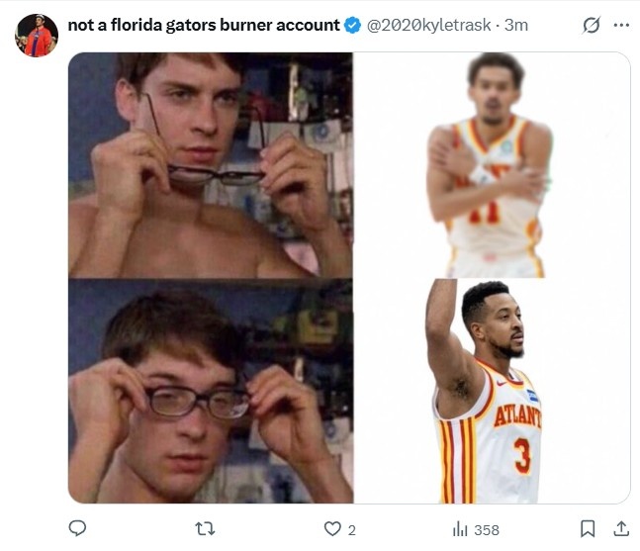Open the author's profile avatar
Screen dimensions: 640x551
tap(37, 36)
